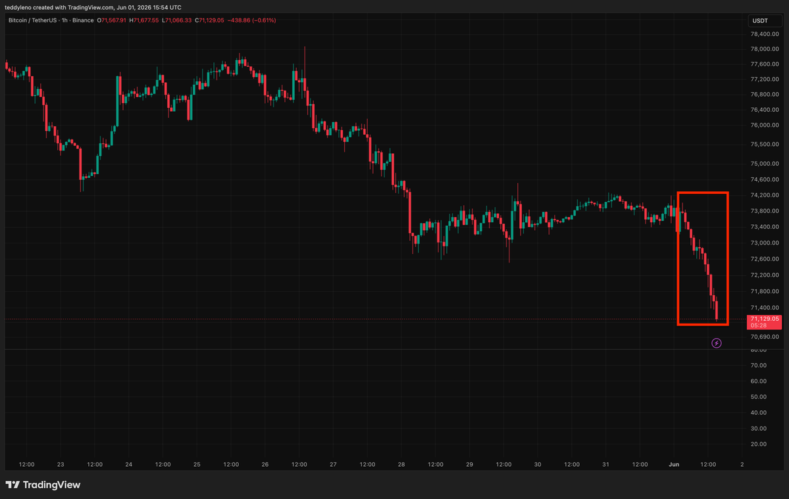Open the USDT currency selector
The image size is (789, 499).
coord(765,20)
